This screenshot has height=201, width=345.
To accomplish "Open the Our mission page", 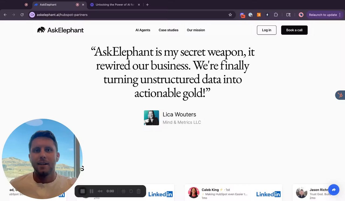I will click(x=196, y=30).
